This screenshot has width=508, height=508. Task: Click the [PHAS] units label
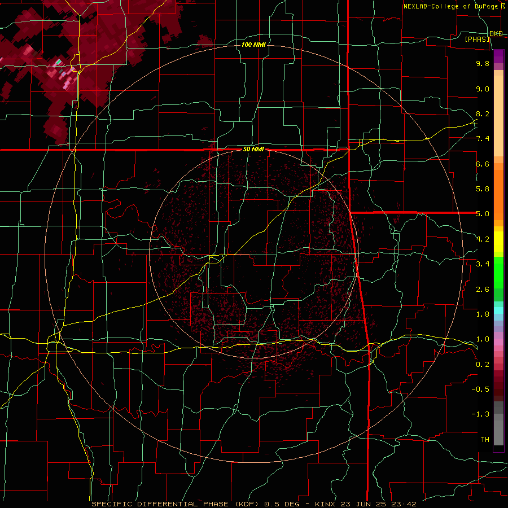point(478,40)
